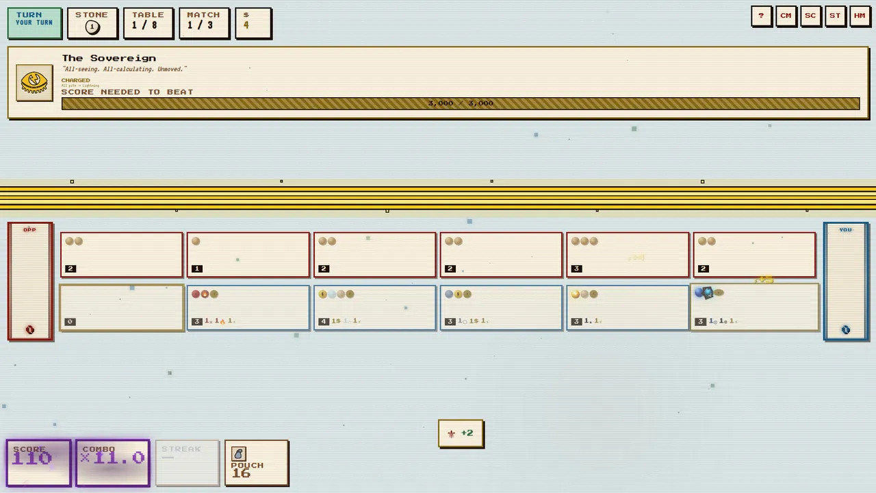Viewport: 876px width, 493px height.
Task: Open the SC menu button
Action: tap(811, 16)
